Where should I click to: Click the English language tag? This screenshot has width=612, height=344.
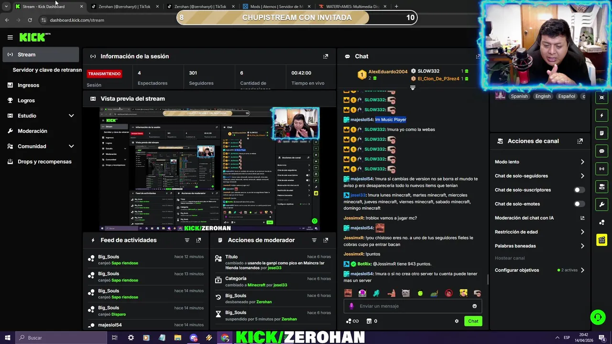(543, 96)
